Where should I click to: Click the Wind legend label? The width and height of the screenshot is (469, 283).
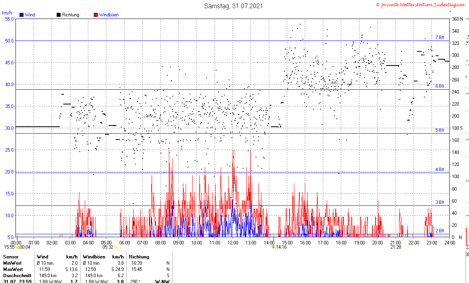[30, 15]
